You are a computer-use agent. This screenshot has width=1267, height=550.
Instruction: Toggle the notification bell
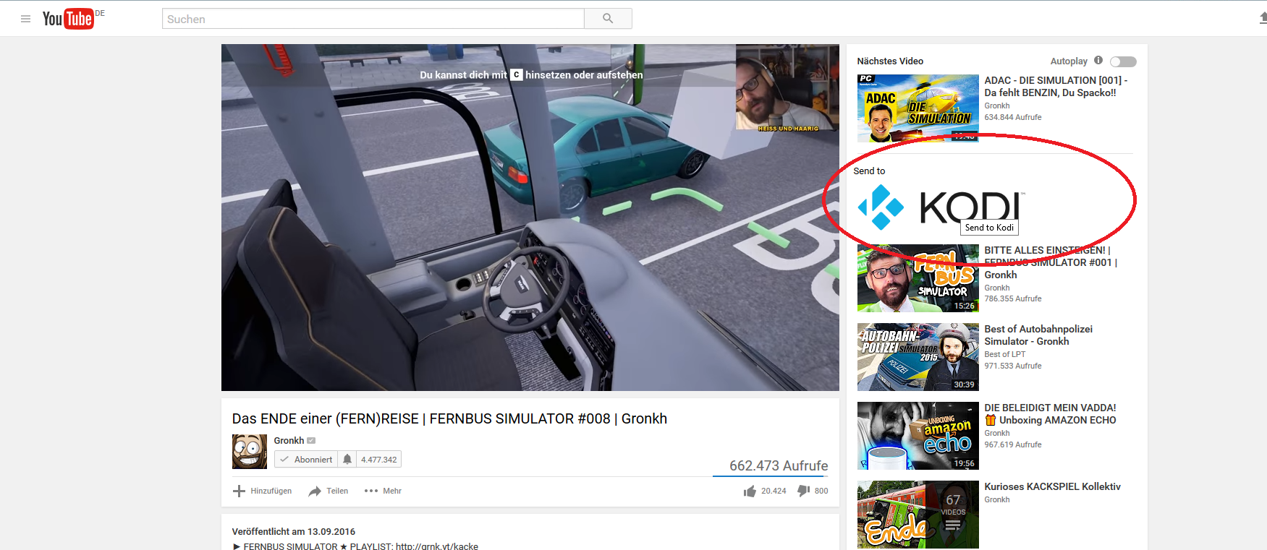point(347,459)
